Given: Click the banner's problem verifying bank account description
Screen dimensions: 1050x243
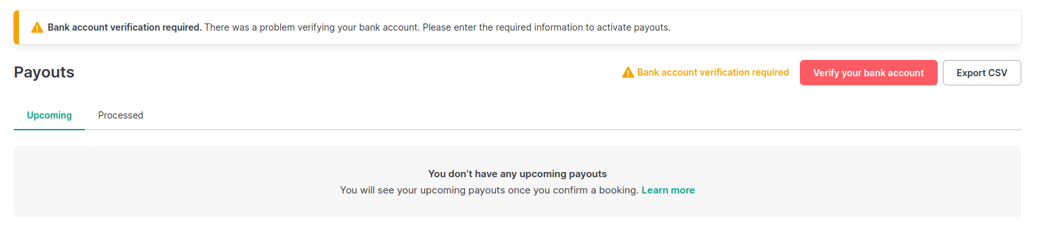Looking at the screenshot, I should click(x=438, y=27).
